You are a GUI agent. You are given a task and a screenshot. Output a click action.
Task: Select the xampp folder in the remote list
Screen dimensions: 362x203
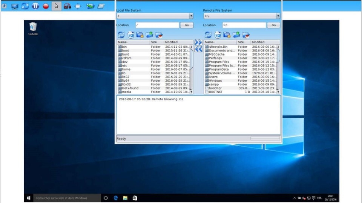(x=213, y=84)
